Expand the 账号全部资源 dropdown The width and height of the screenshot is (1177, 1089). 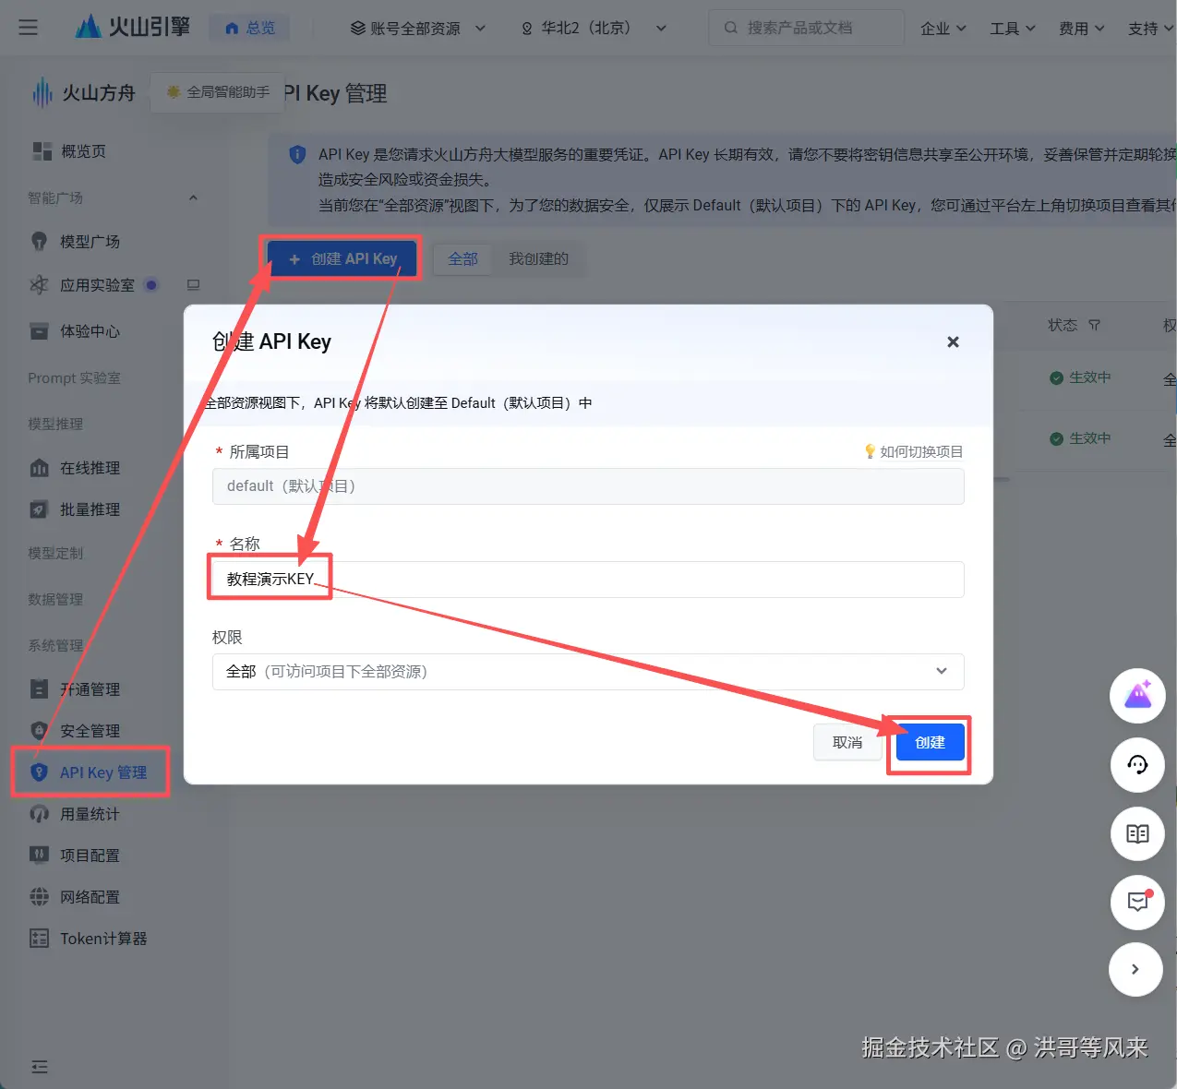(417, 28)
